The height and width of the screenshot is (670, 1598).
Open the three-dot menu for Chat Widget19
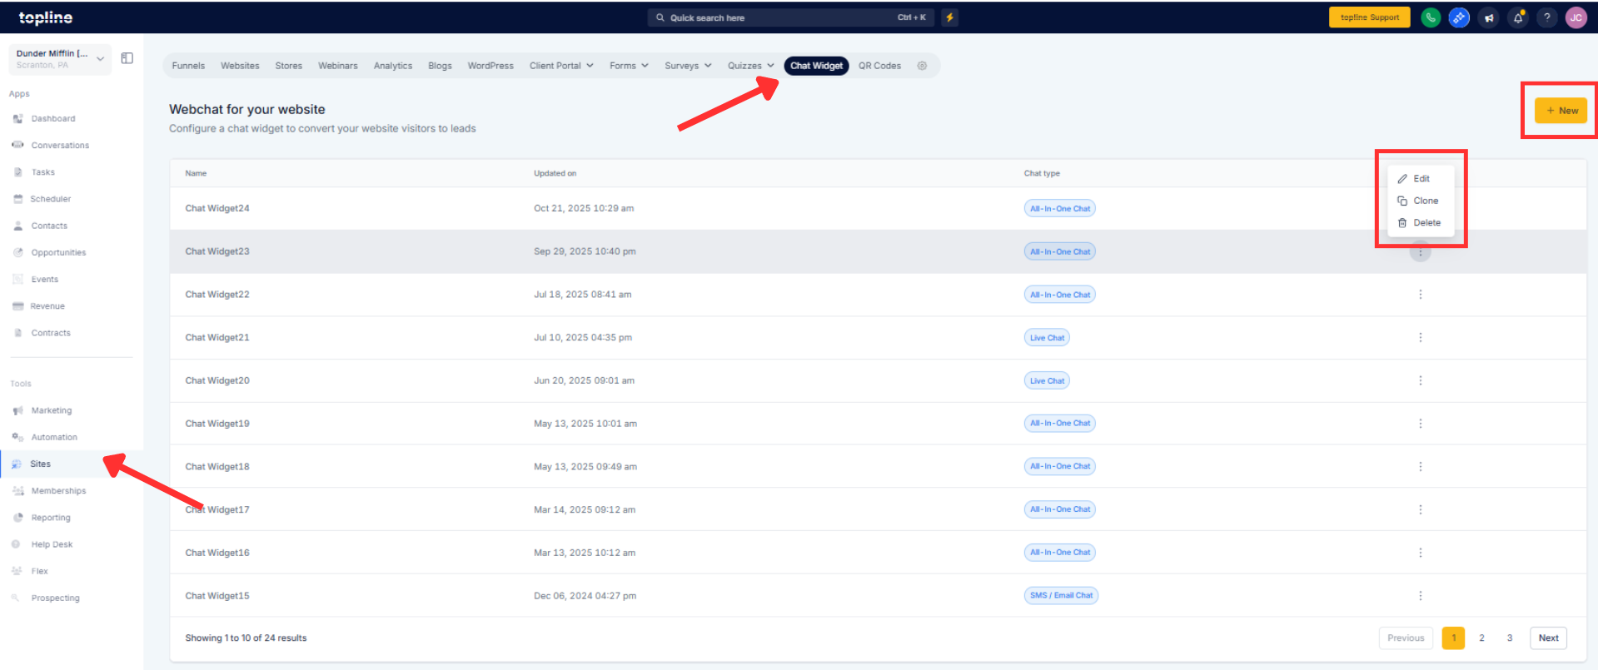(1421, 424)
